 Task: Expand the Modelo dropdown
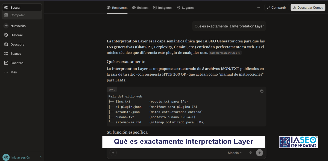point(235,153)
